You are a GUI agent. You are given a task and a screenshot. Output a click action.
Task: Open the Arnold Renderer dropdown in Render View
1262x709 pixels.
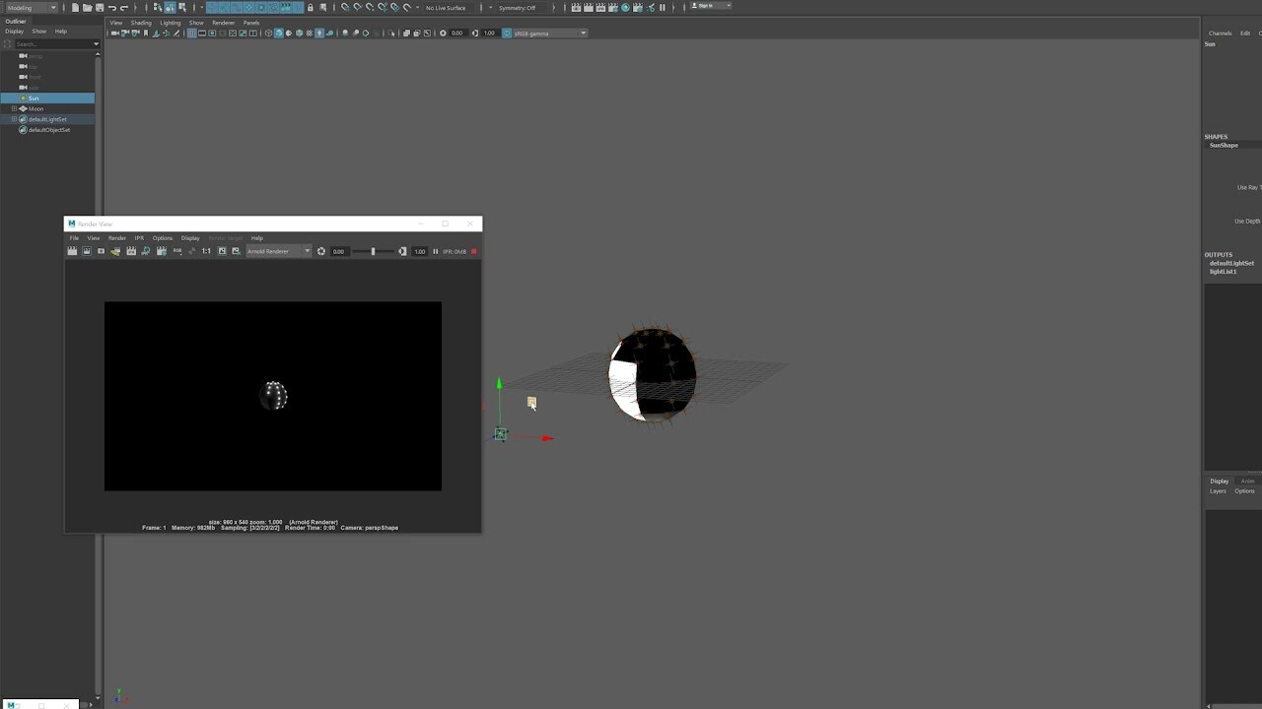pos(279,251)
